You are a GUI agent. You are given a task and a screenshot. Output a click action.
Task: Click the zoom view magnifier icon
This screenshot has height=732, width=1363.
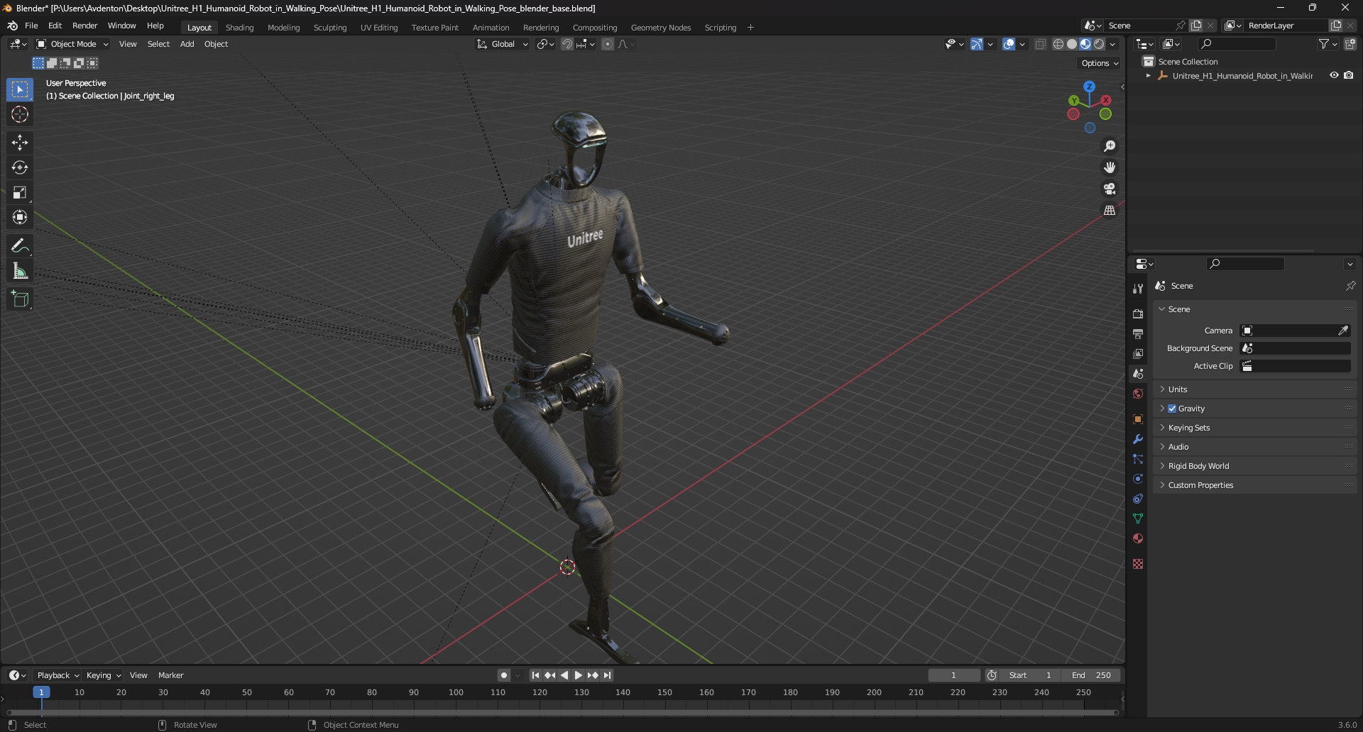(x=1110, y=146)
